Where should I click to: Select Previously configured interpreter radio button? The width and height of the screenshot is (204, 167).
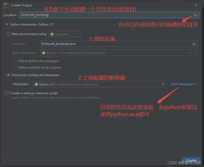(9, 75)
